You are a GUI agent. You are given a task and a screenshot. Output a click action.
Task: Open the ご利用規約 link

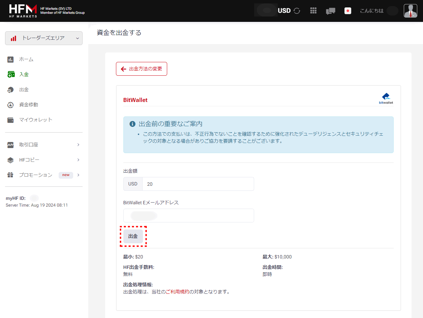point(177,292)
